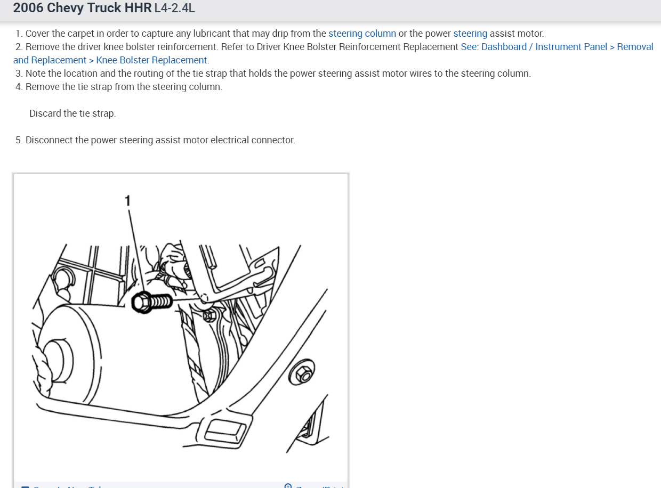
Task: Click the bolt illustrated in the diagram
Action: [x=151, y=303]
